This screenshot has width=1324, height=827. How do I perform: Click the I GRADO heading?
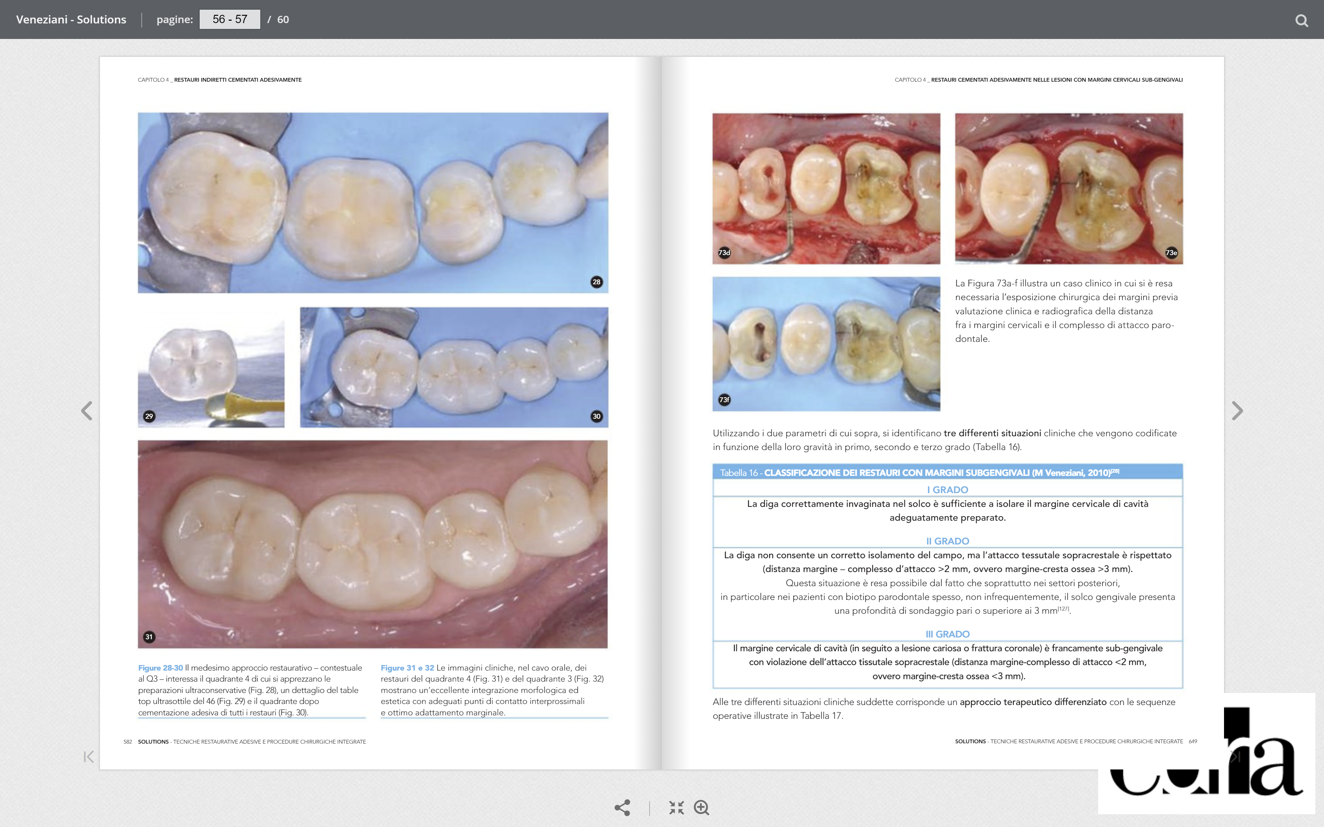[x=947, y=490]
